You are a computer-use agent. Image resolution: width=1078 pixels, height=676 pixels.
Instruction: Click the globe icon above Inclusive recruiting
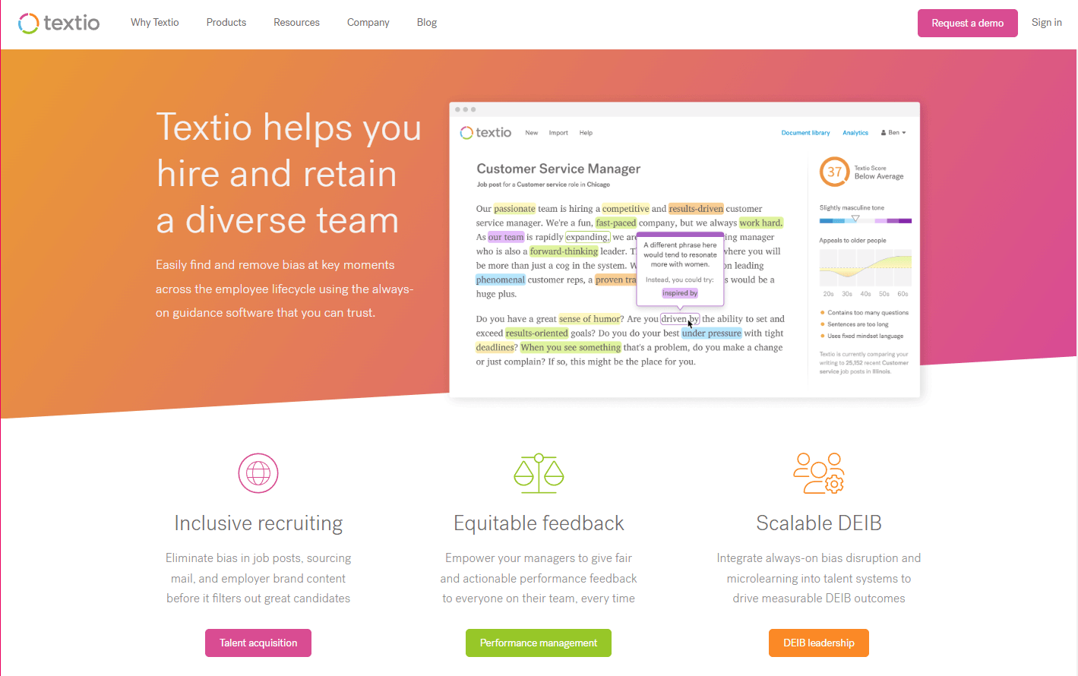coord(258,473)
